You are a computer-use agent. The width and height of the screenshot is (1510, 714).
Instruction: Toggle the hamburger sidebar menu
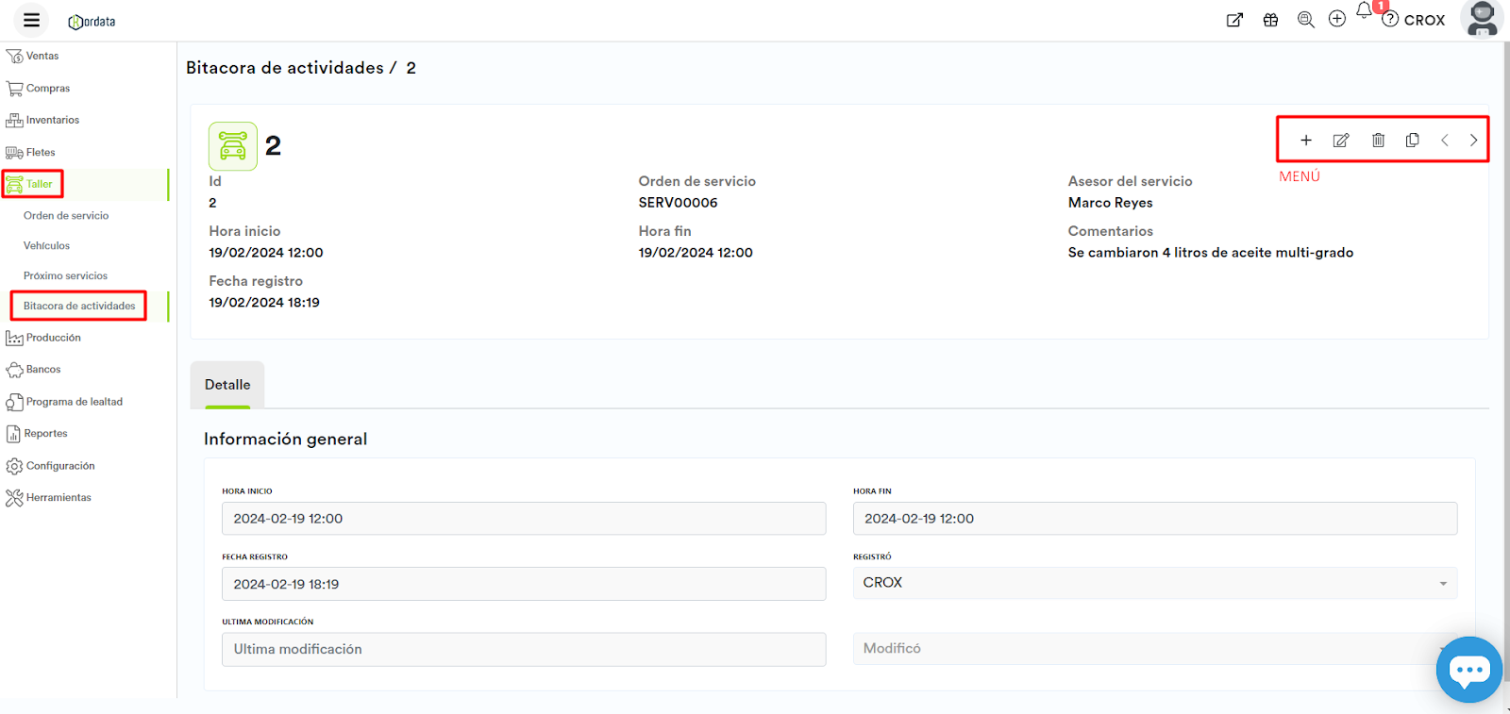pos(31,20)
